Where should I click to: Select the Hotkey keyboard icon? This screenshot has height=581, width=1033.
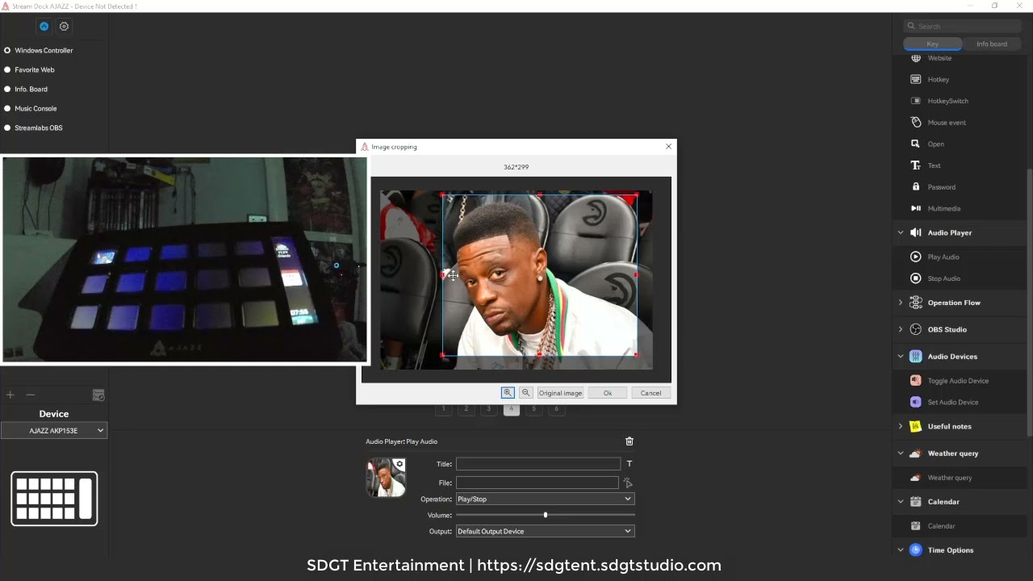click(x=915, y=79)
